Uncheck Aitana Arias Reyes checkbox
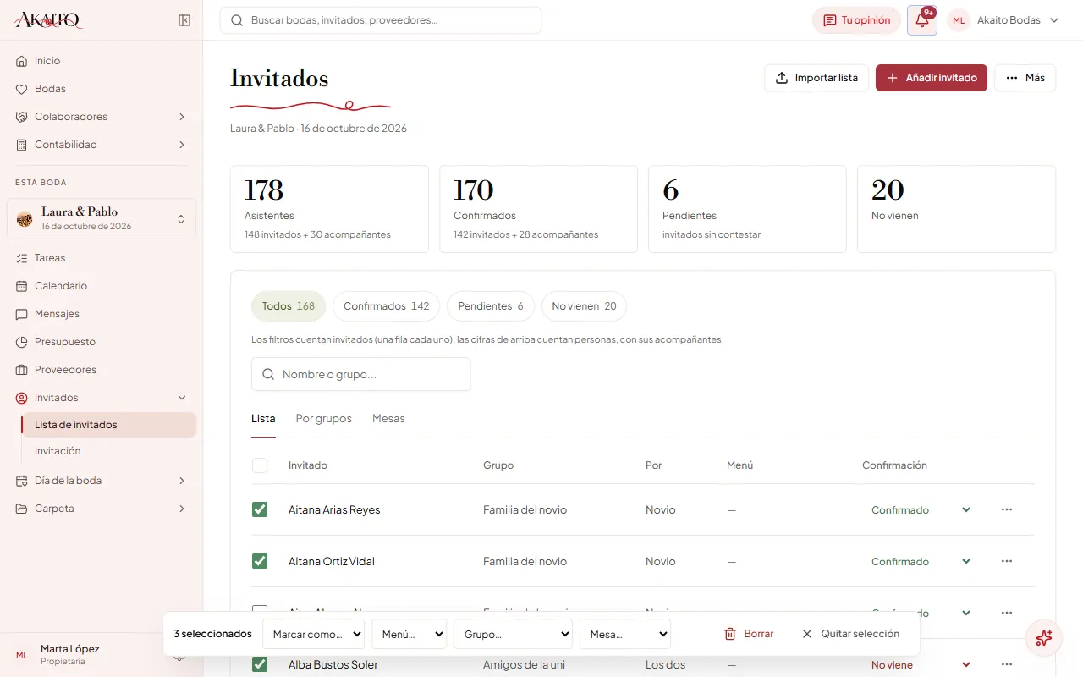 [260, 509]
